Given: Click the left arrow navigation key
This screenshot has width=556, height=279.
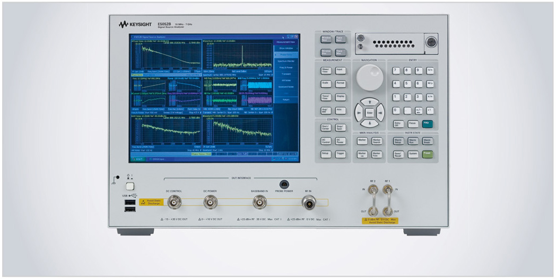Looking at the screenshot, I should click(359, 113).
